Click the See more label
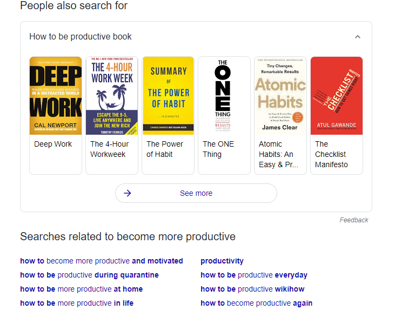The image size is (395, 323). (196, 193)
